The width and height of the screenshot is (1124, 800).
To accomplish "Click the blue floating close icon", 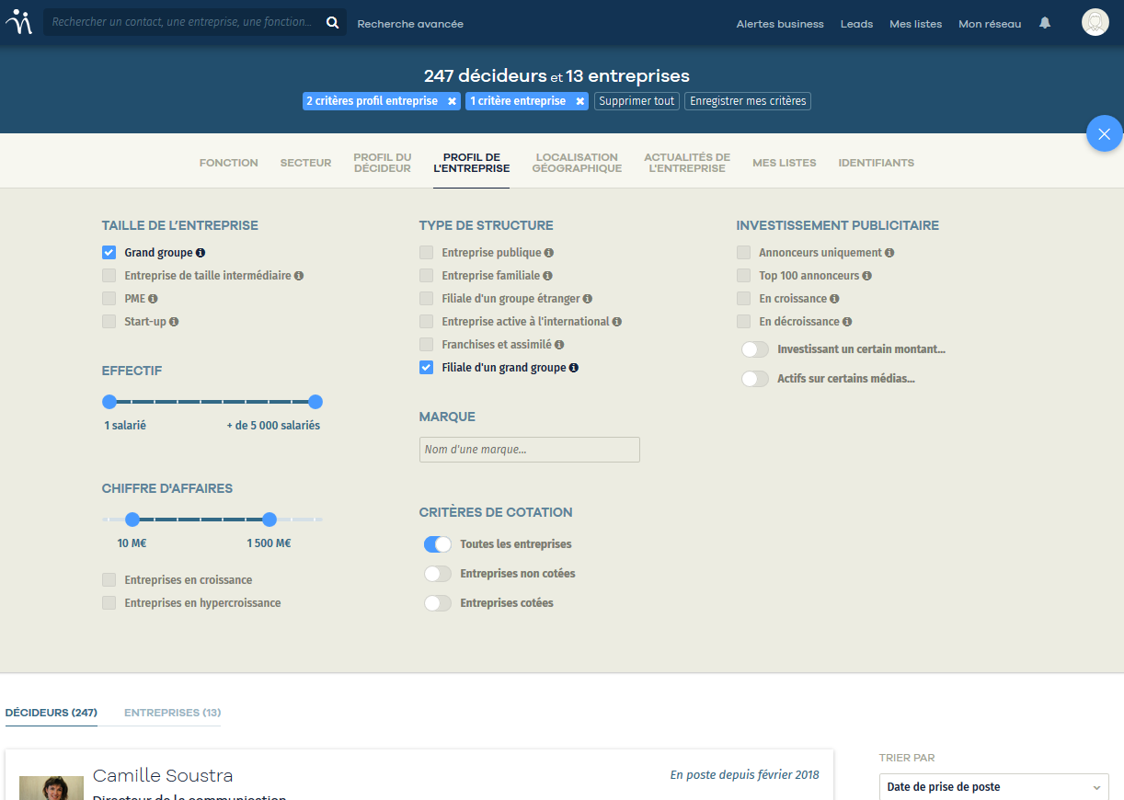I will click(x=1104, y=133).
